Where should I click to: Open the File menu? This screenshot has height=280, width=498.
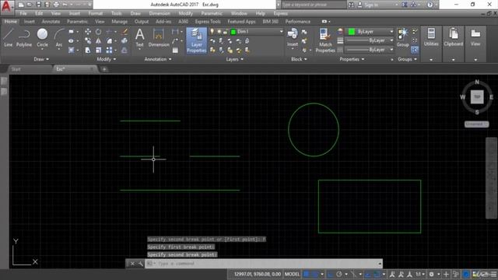[23, 13]
